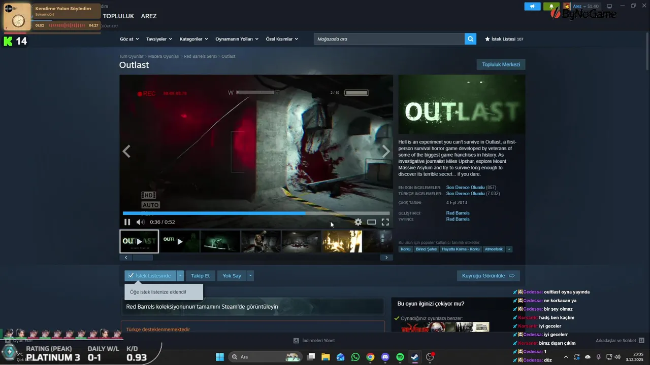
Task: Open the Kategoriler menu
Action: click(193, 39)
